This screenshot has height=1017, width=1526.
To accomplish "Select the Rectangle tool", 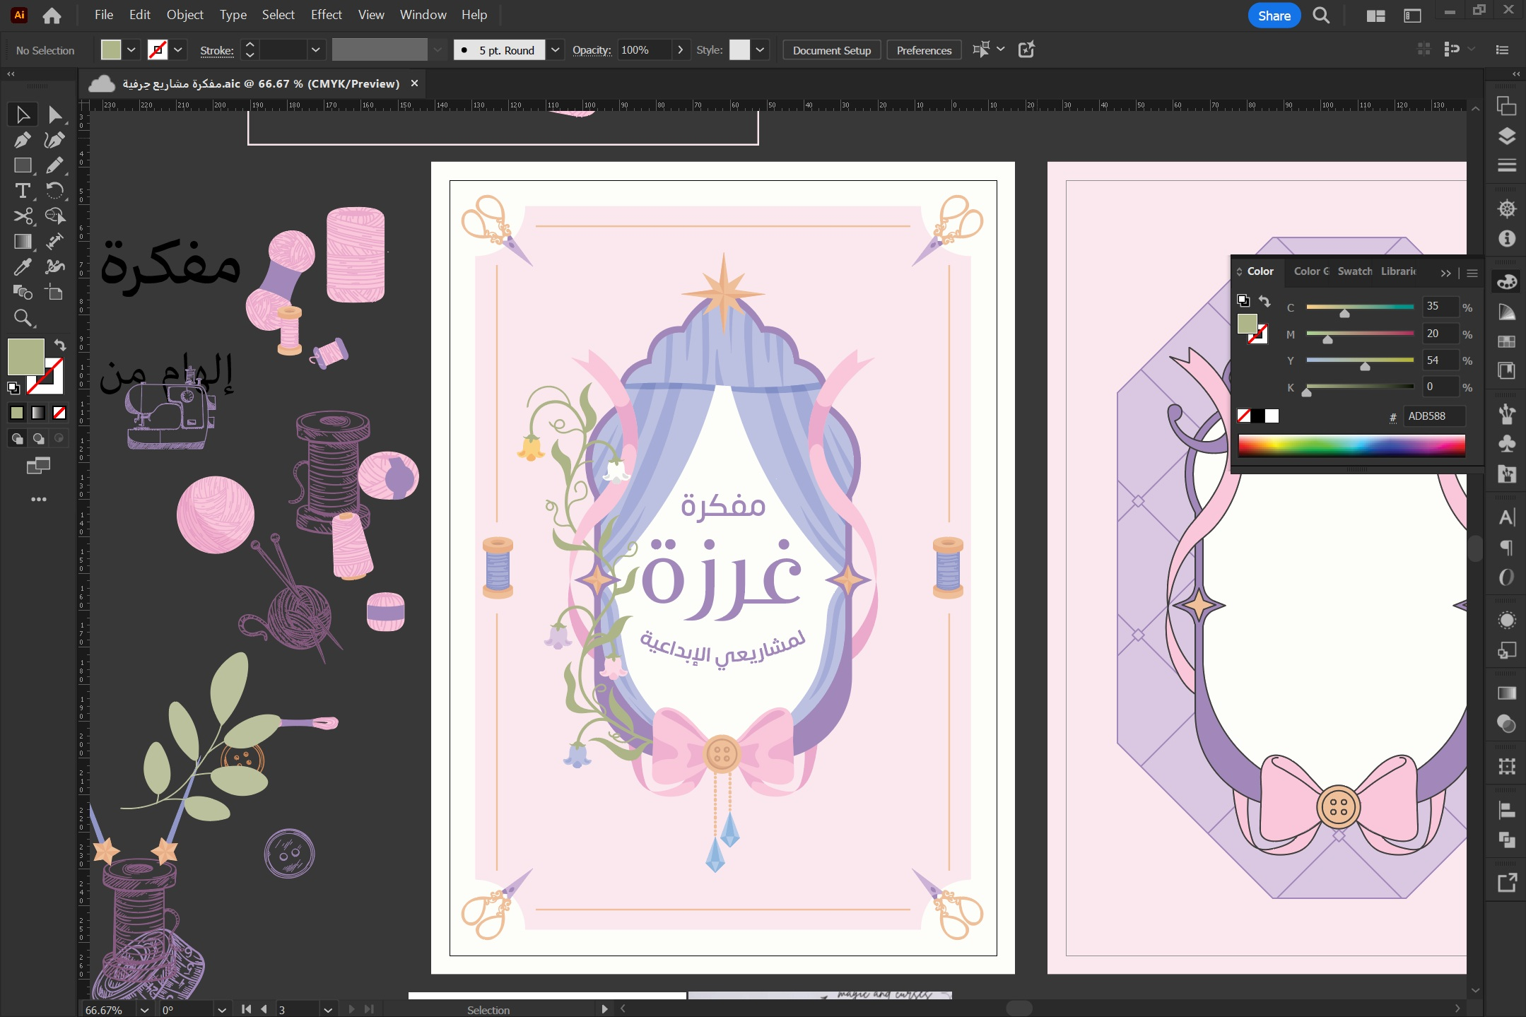I will click(22, 165).
